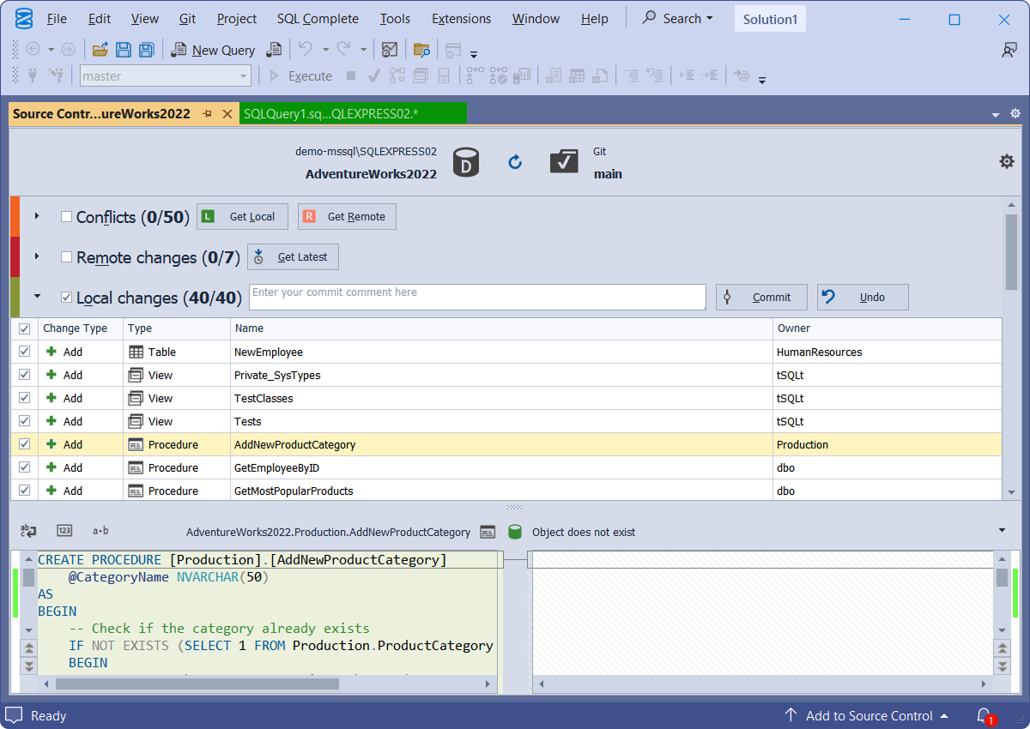The height and width of the screenshot is (729, 1030).
Task: Click the commit comment input field
Action: point(476,297)
